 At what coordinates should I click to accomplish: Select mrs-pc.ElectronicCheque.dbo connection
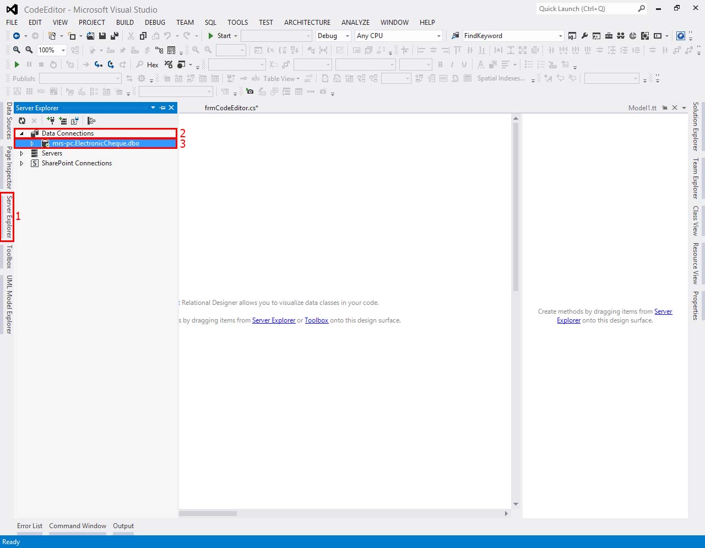coord(96,143)
